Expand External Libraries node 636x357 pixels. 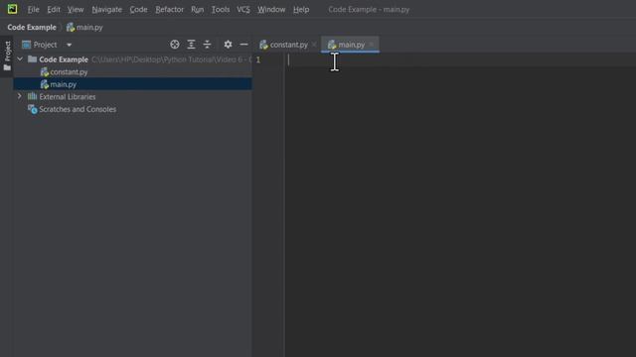[20, 96]
